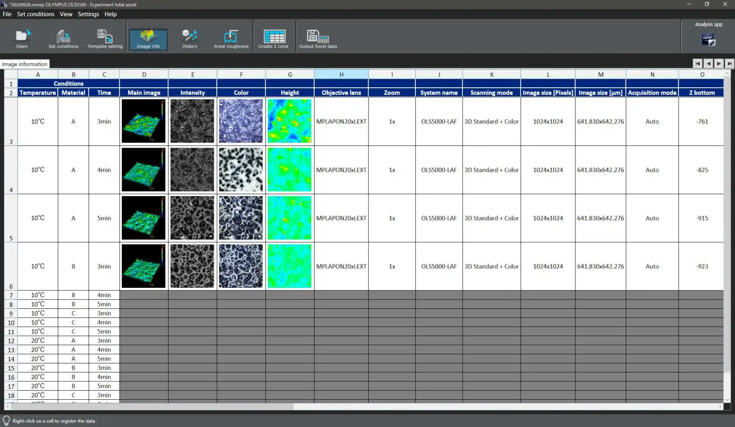Select the 3D main image thumbnail in row 3
Image resolution: width=735 pixels, height=427 pixels.
144,121
